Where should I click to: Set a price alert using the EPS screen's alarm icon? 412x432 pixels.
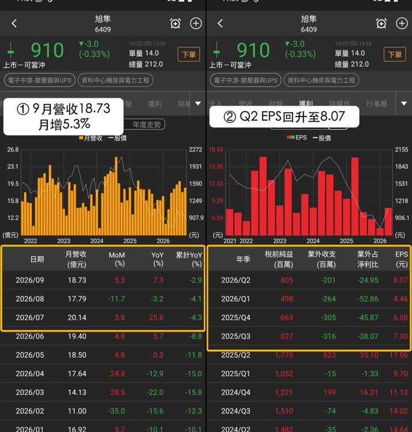pos(381,23)
